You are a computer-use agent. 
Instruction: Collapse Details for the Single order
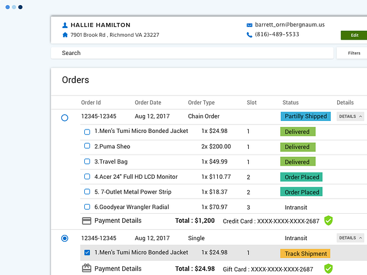coord(350,238)
